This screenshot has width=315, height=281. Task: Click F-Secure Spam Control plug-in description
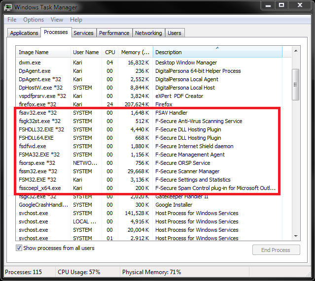pos(215,188)
